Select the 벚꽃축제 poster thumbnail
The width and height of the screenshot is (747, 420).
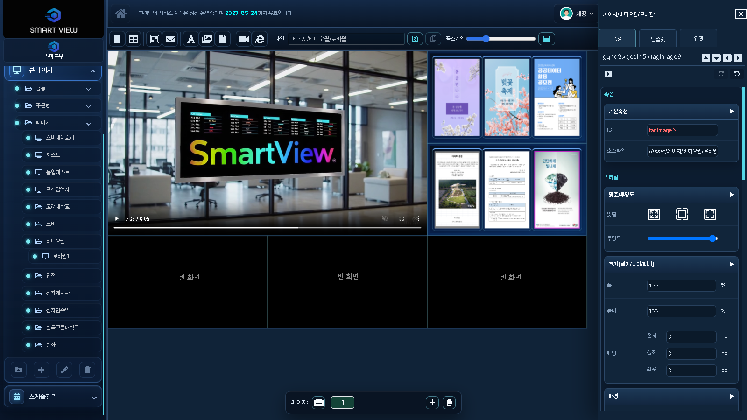point(507,97)
